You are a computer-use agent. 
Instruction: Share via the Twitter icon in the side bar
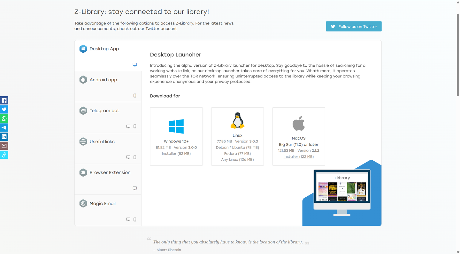[x=4, y=109]
